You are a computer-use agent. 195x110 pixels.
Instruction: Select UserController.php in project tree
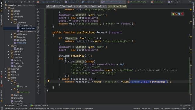tap(26, 31)
